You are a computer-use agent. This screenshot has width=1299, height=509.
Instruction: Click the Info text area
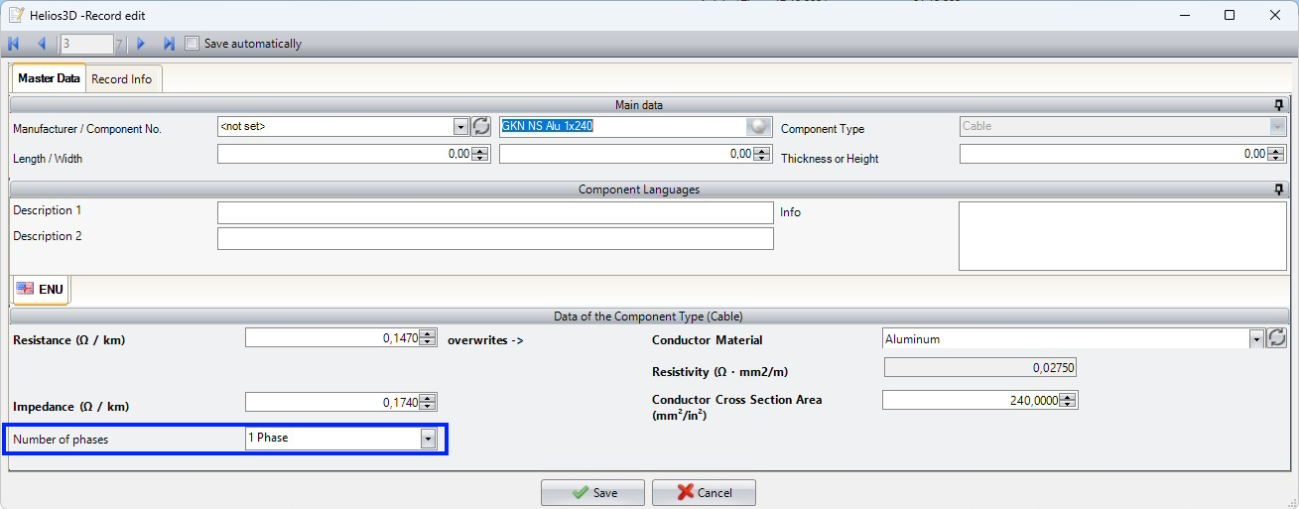click(x=1122, y=236)
